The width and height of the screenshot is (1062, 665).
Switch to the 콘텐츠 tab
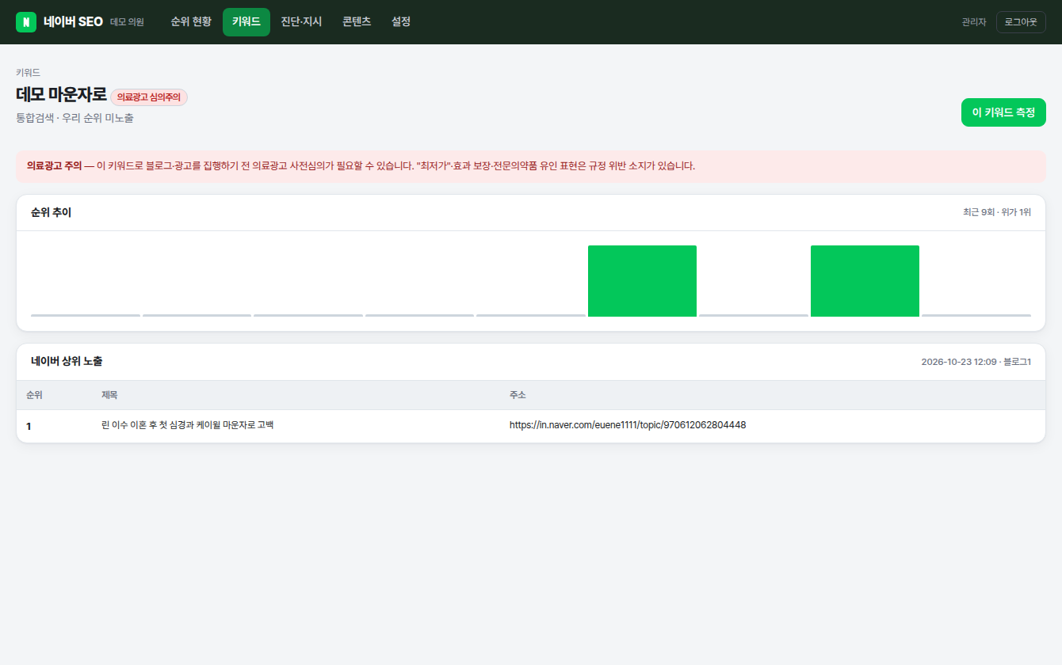(357, 22)
